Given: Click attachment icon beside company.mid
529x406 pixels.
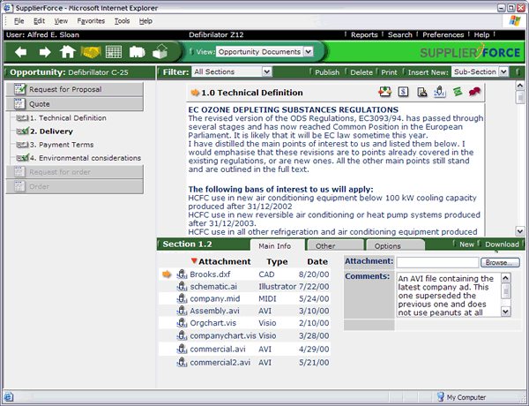Looking at the screenshot, I should [x=182, y=298].
